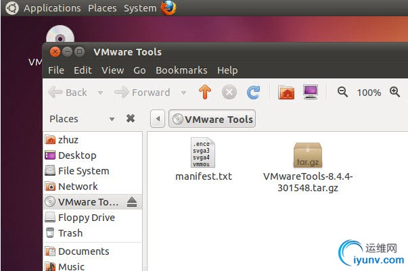Close the VMware Tools window
The image size is (408, 271).
coord(55,52)
